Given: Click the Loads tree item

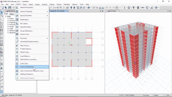Looking at the screenshot, I should coord(11,29).
